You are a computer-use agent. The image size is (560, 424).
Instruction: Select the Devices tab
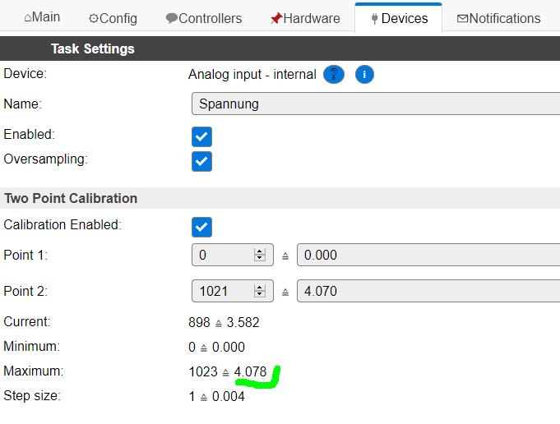pyautogui.click(x=399, y=18)
